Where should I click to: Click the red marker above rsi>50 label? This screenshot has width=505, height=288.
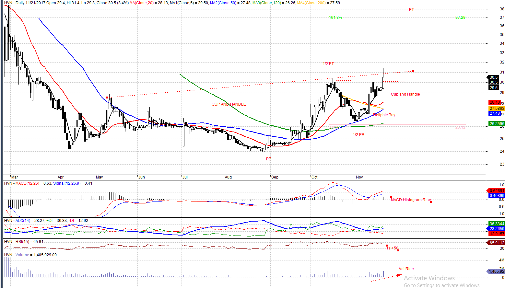pos(387,246)
